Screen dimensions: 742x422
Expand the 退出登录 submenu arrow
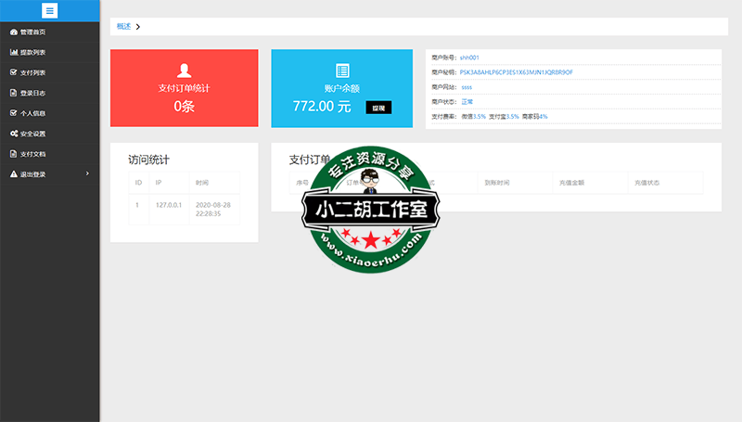(87, 173)
